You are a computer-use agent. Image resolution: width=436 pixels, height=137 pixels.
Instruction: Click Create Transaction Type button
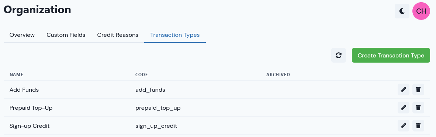(x=391, y=55)
